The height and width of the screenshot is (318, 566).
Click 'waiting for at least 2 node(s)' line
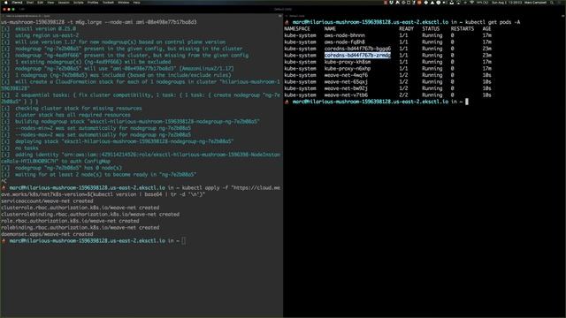click(106, 175)
